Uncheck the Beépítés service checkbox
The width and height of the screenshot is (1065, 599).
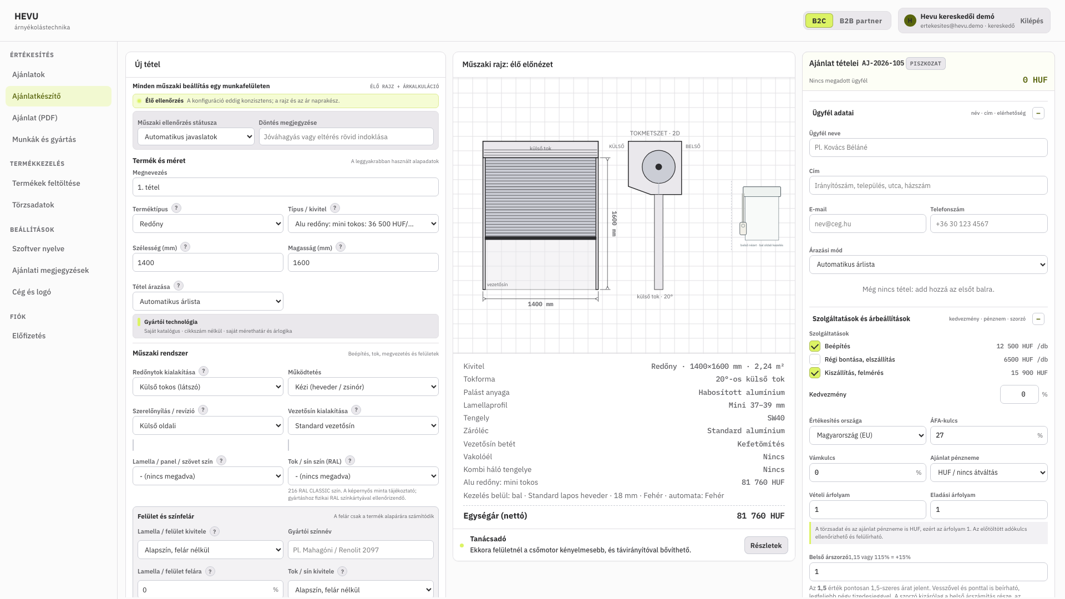pyautogui.click(x=815, y=346)
